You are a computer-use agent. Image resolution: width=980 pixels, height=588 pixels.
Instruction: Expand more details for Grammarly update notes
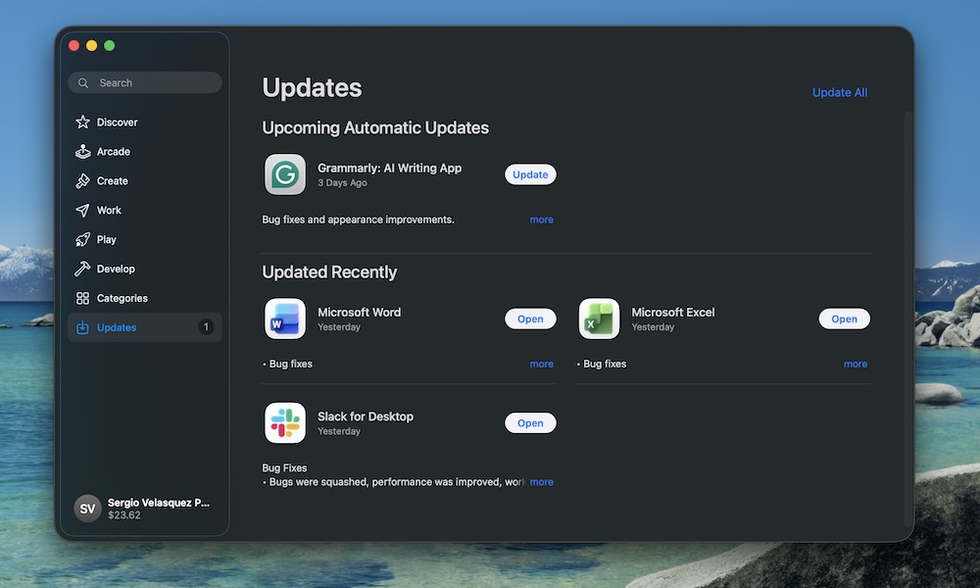(541, 220)
